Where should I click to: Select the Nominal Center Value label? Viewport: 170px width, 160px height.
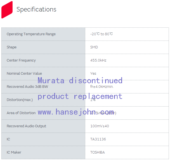click(24, 74)
